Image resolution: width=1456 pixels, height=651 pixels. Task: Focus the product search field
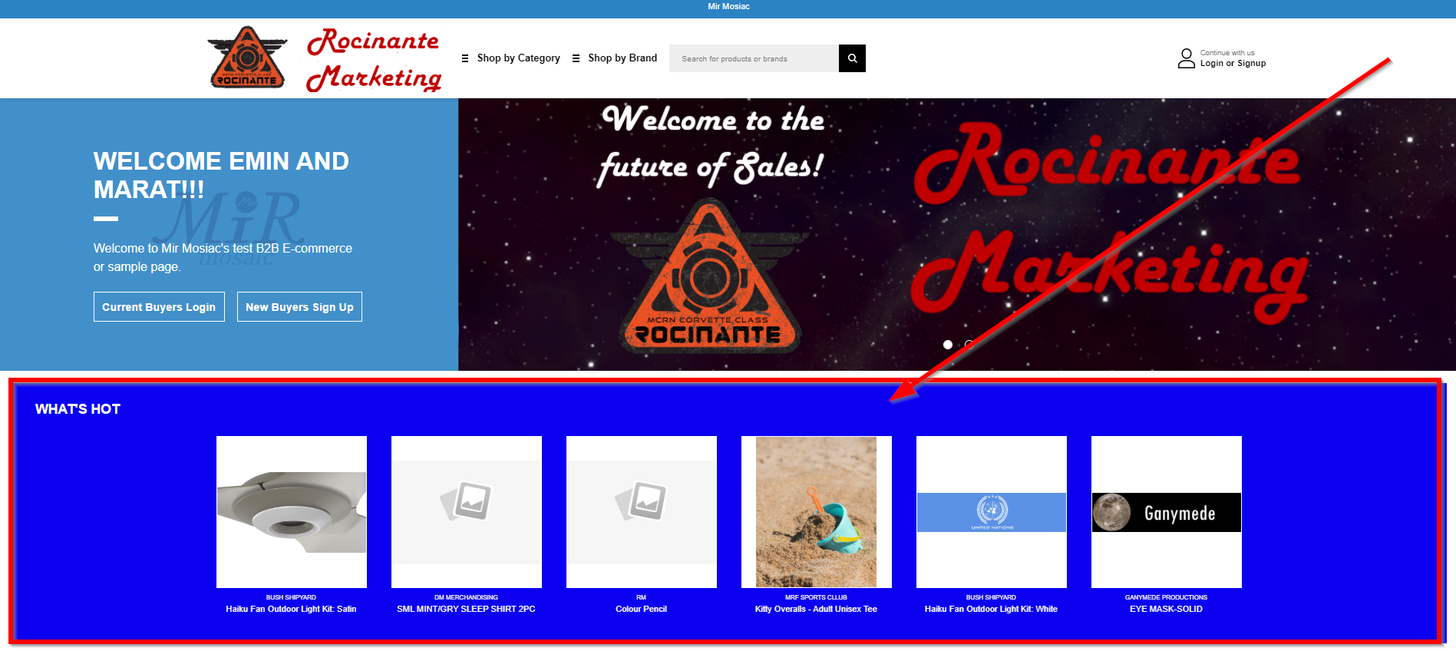click(x=754, y=58)
